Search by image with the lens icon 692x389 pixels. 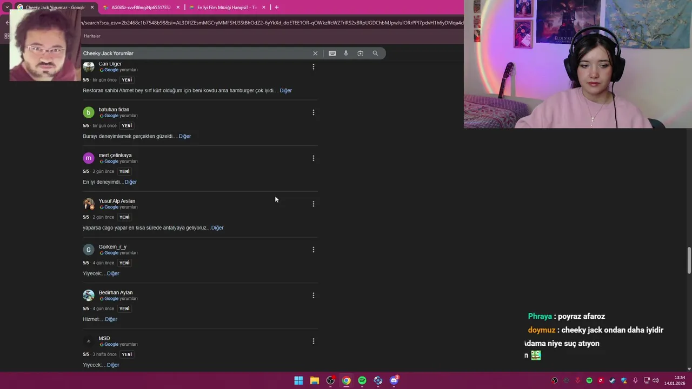point(361,53)
